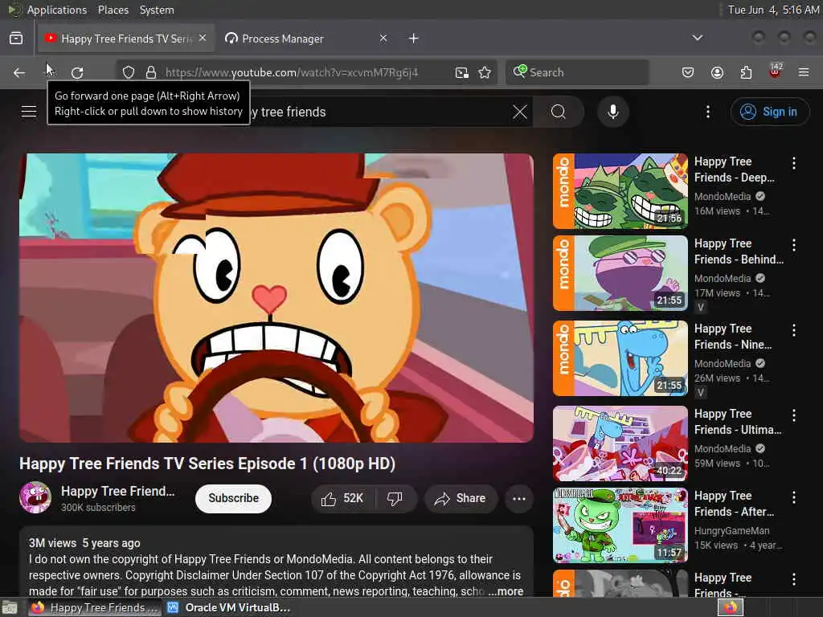
Task: Open the clock showing Tue Jun 4
Action: tap(772, 10)
